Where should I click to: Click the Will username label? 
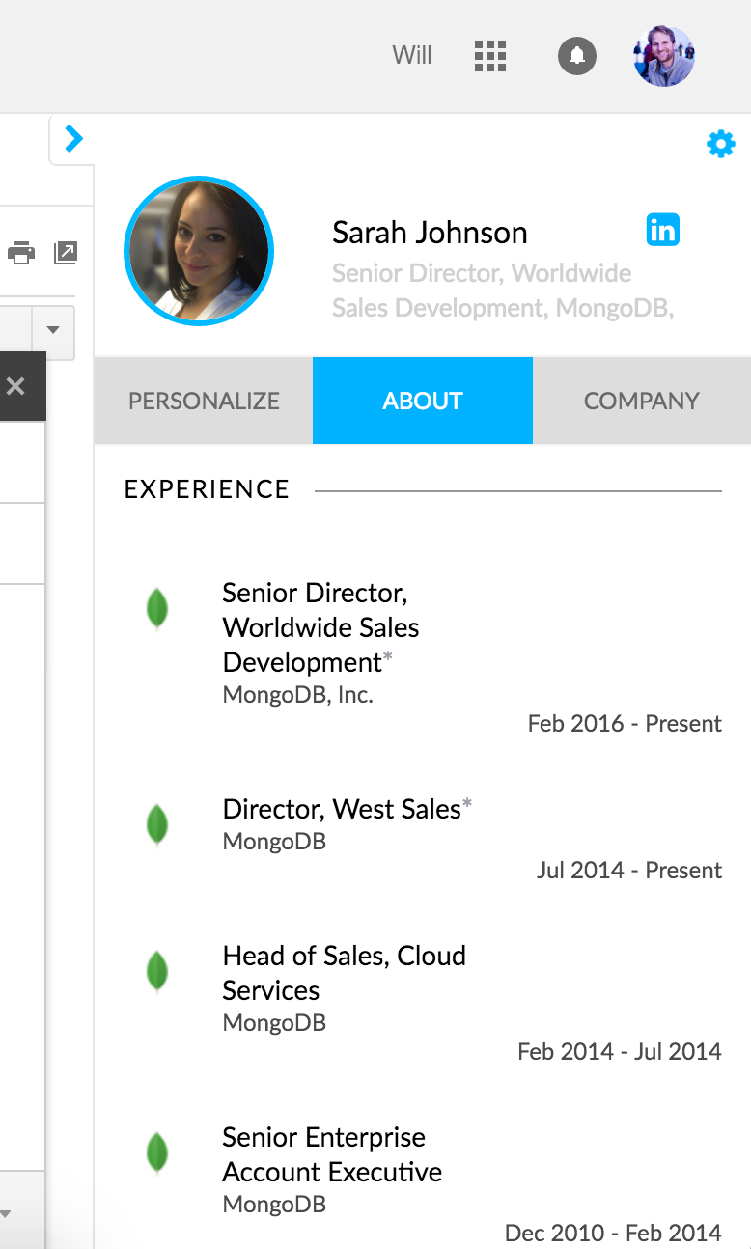point(412,56)
